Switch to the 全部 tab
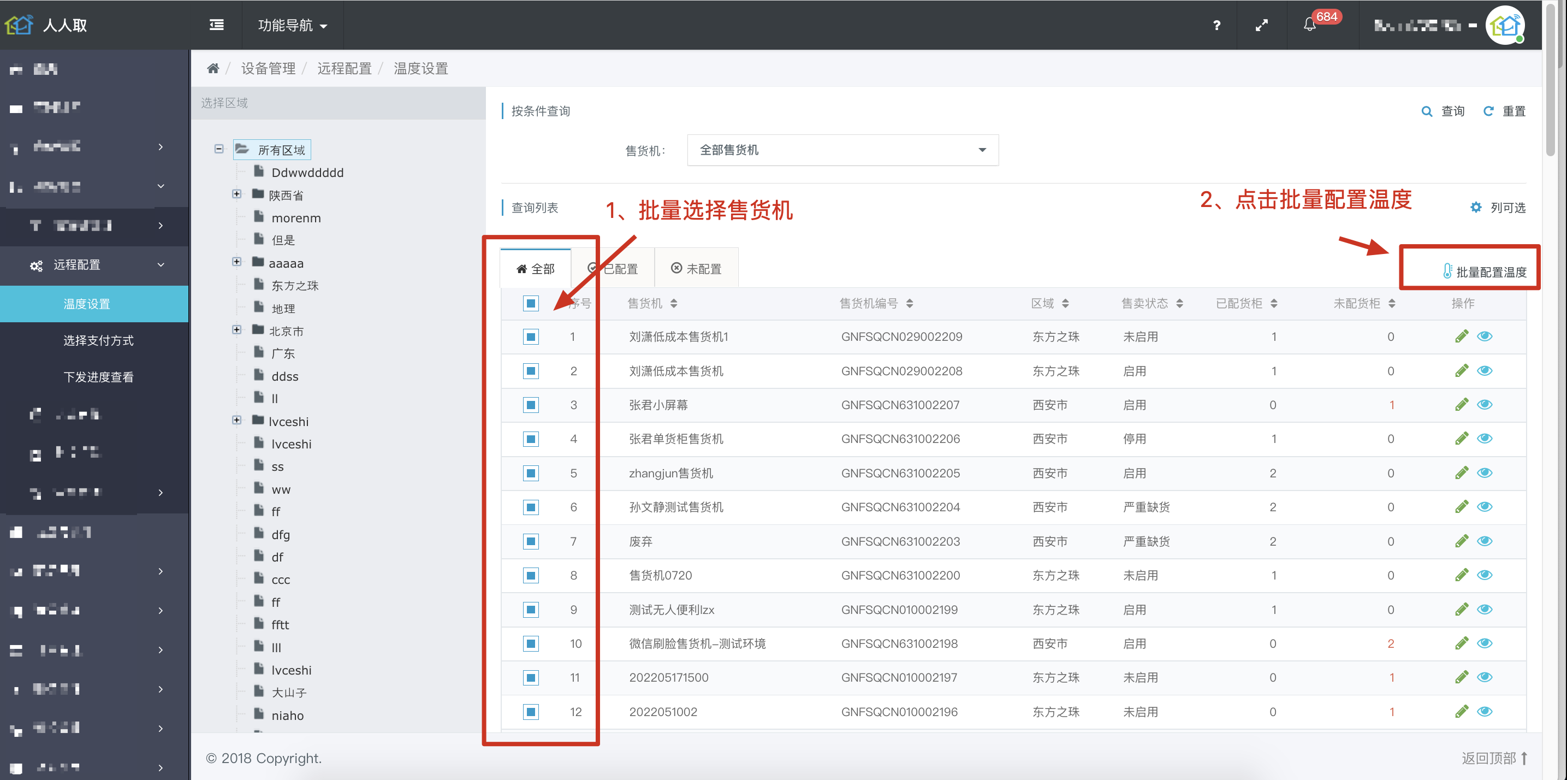This screenshot has height=780, width=1567. point(535,268)
